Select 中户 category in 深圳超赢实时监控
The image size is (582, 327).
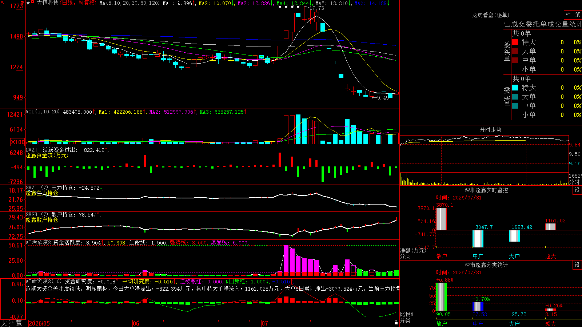(x=478, y=256)
